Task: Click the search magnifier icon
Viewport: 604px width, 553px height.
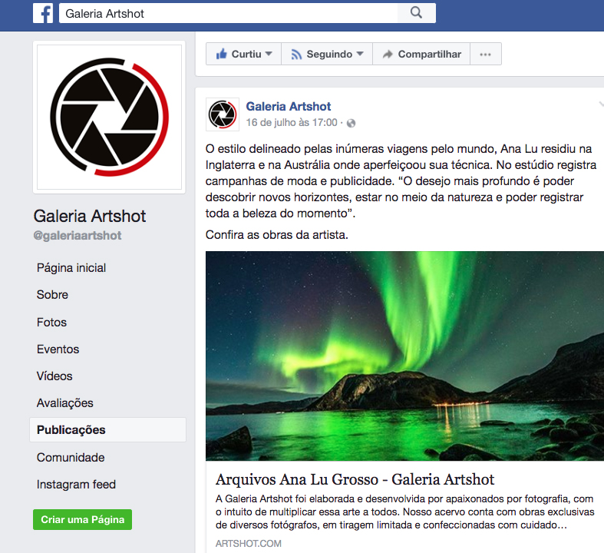Action: tap(416, 13)
